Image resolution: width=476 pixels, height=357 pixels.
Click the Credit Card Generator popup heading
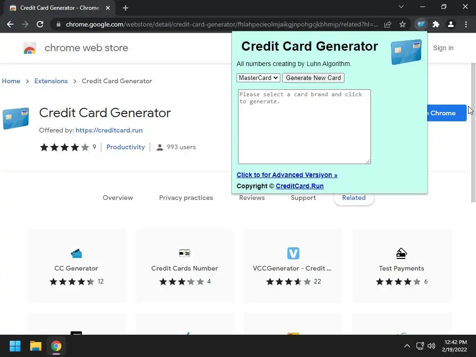coord(309,46)
